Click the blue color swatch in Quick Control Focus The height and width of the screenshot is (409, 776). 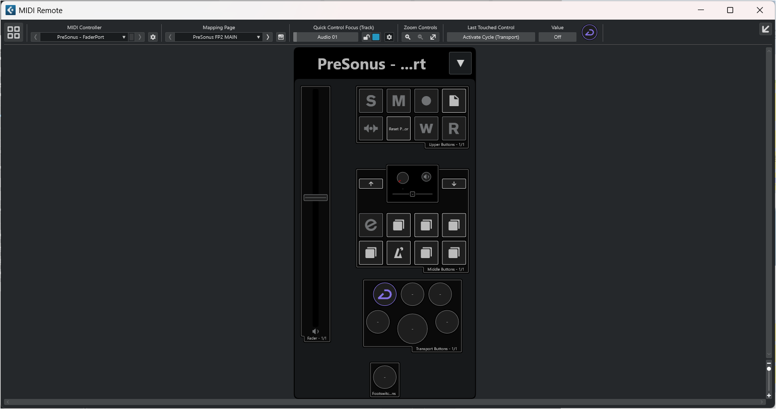[376, 37]
